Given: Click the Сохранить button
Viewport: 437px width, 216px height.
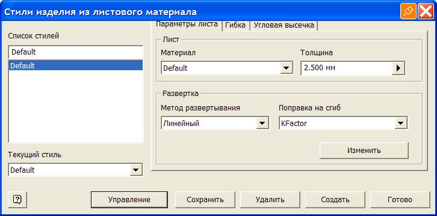Looking at the screenshot, I should click(x=205, y=200).
